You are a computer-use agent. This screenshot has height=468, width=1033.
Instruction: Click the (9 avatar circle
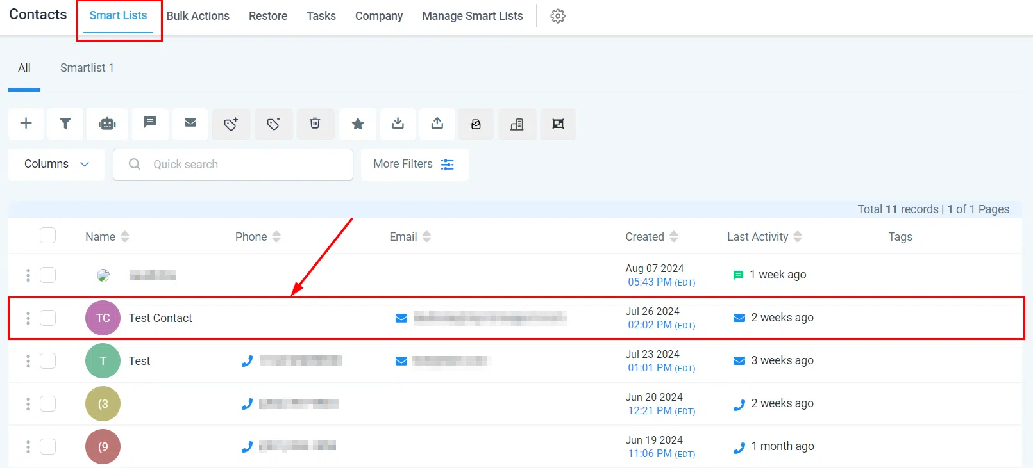(103, 447)
